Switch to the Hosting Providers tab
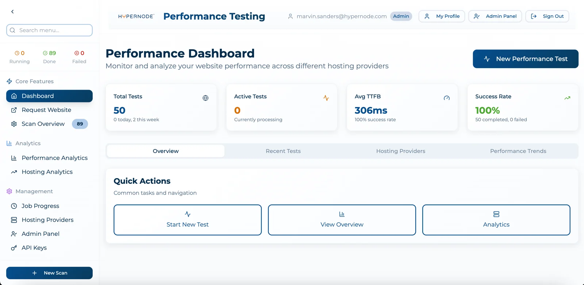This screenshot has width=584, height=285. point(401,151)
